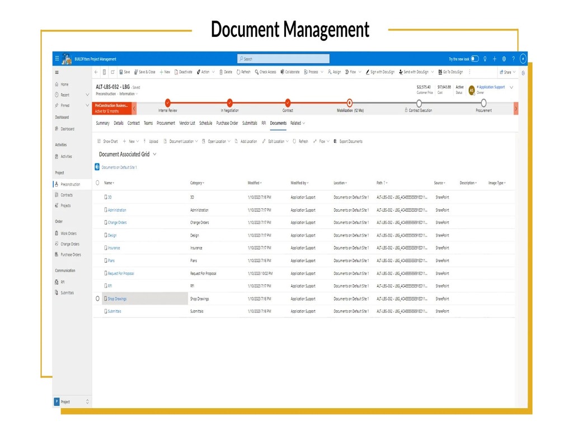Select the Contract Execution stage marker
573x430 pixels.
coord(419,103)
